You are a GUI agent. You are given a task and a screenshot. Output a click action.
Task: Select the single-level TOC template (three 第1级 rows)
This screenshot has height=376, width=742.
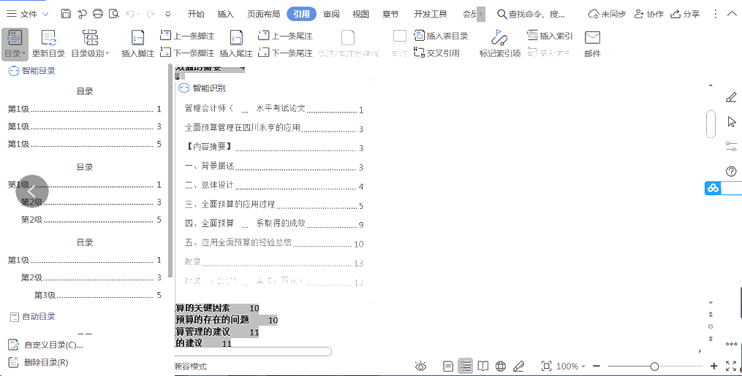[85, 118]
